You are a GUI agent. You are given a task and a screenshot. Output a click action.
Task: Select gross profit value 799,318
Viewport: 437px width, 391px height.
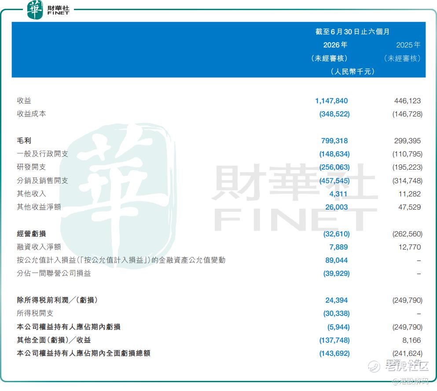click(334, 141)
